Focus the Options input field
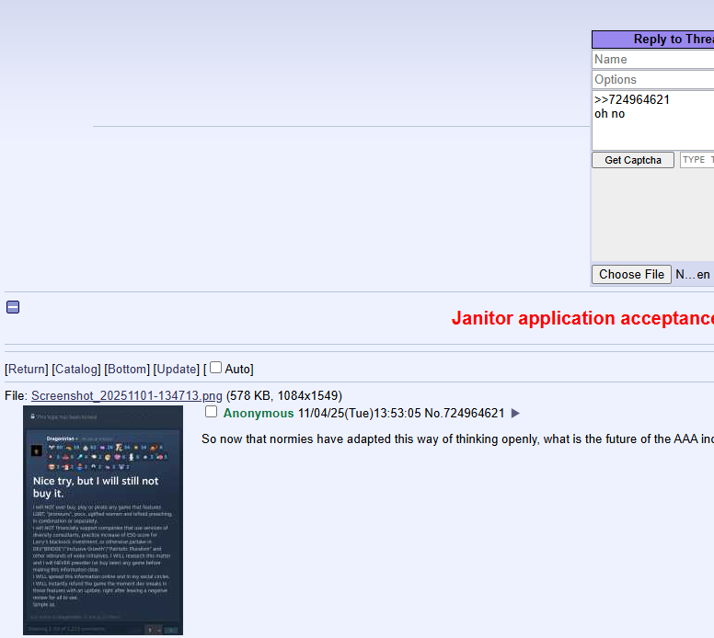The height and width of the screenshot is (638, 714). tap(653, 80)
